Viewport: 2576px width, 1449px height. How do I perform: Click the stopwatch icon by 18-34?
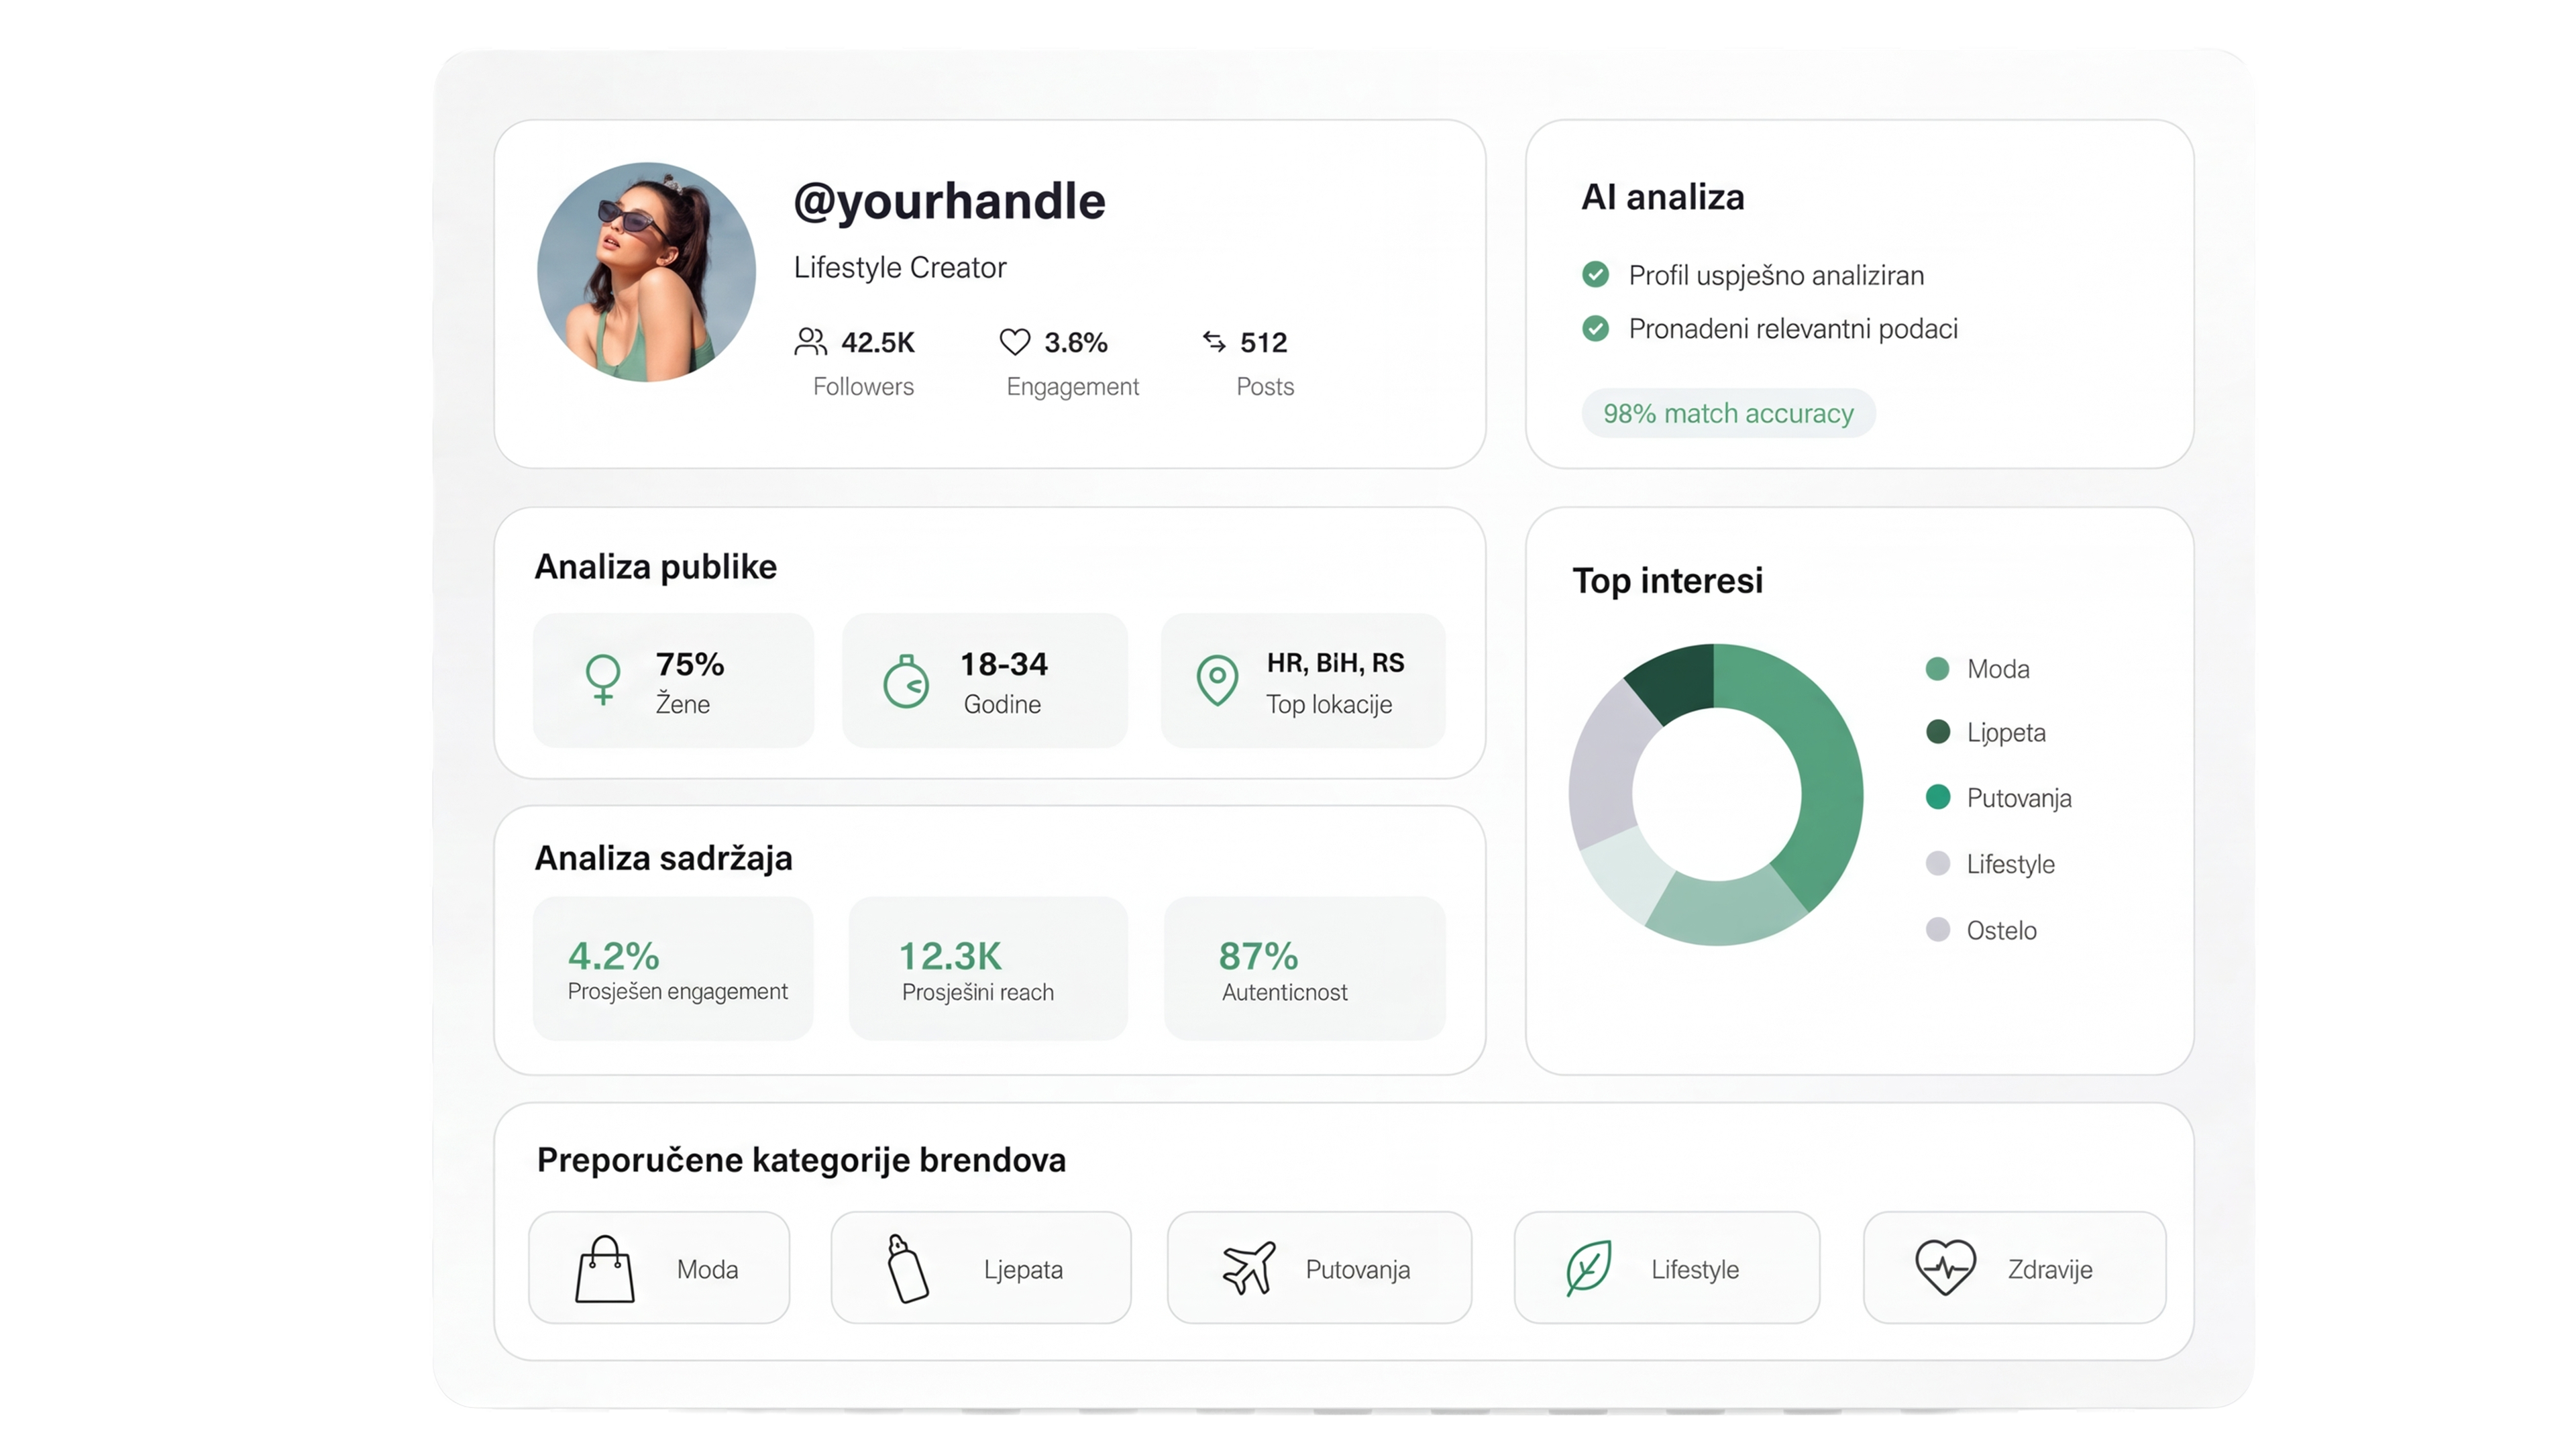tap(906, 681)
